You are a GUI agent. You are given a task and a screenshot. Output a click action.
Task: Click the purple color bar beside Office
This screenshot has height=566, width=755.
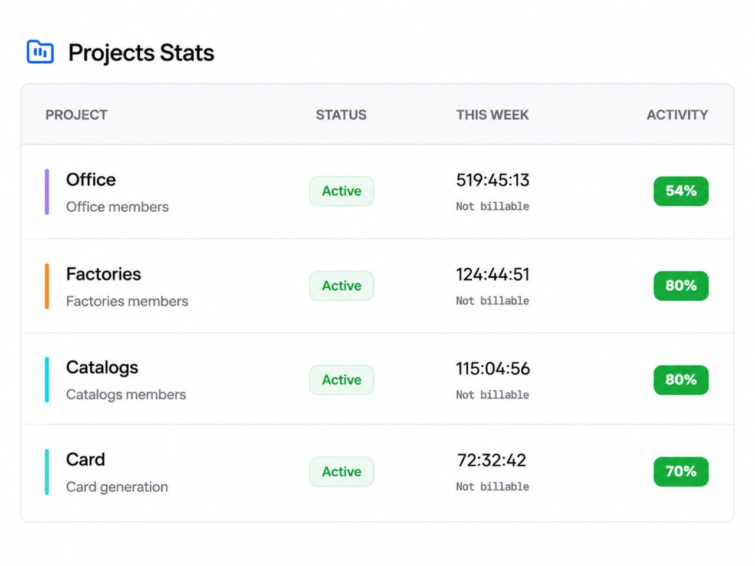tap(47, 192)
